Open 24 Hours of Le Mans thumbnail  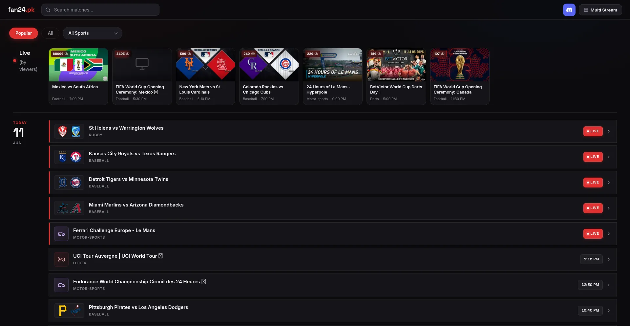coord(333,65)
